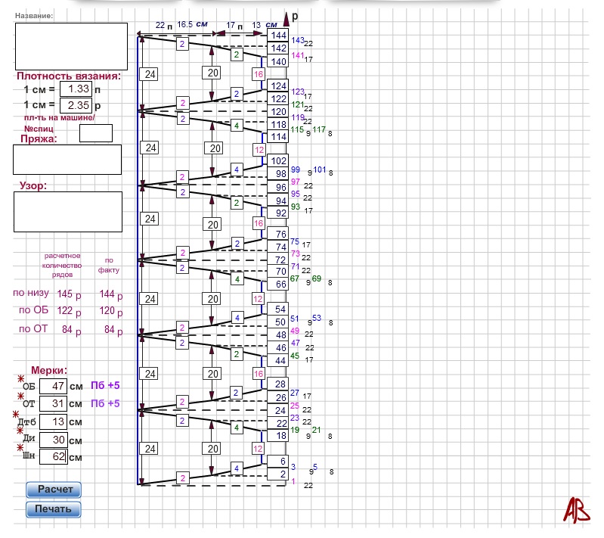Select the ОБ field containing 47
This screenshot has width=604, height=538.
[x=53, y=385]
